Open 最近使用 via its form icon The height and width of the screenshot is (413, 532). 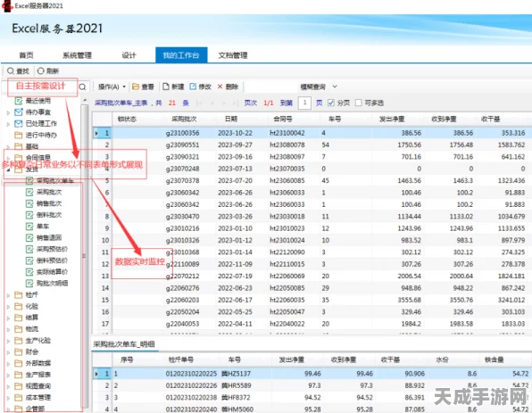(x=19, y=101)
